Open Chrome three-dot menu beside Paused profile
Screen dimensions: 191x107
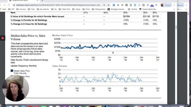point(174,5)
